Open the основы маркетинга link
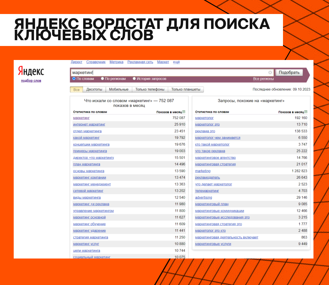The width and height of the screenshot is (329, 285). click(89, 171)
